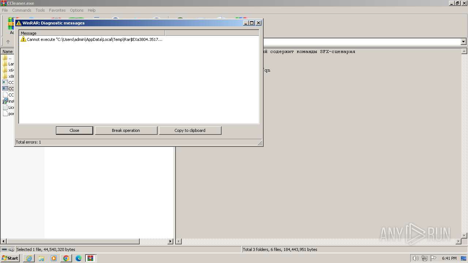Screen dimensions: 468x263
Task: Click the drive and key icon in status bar
Action: coord(8,249)
